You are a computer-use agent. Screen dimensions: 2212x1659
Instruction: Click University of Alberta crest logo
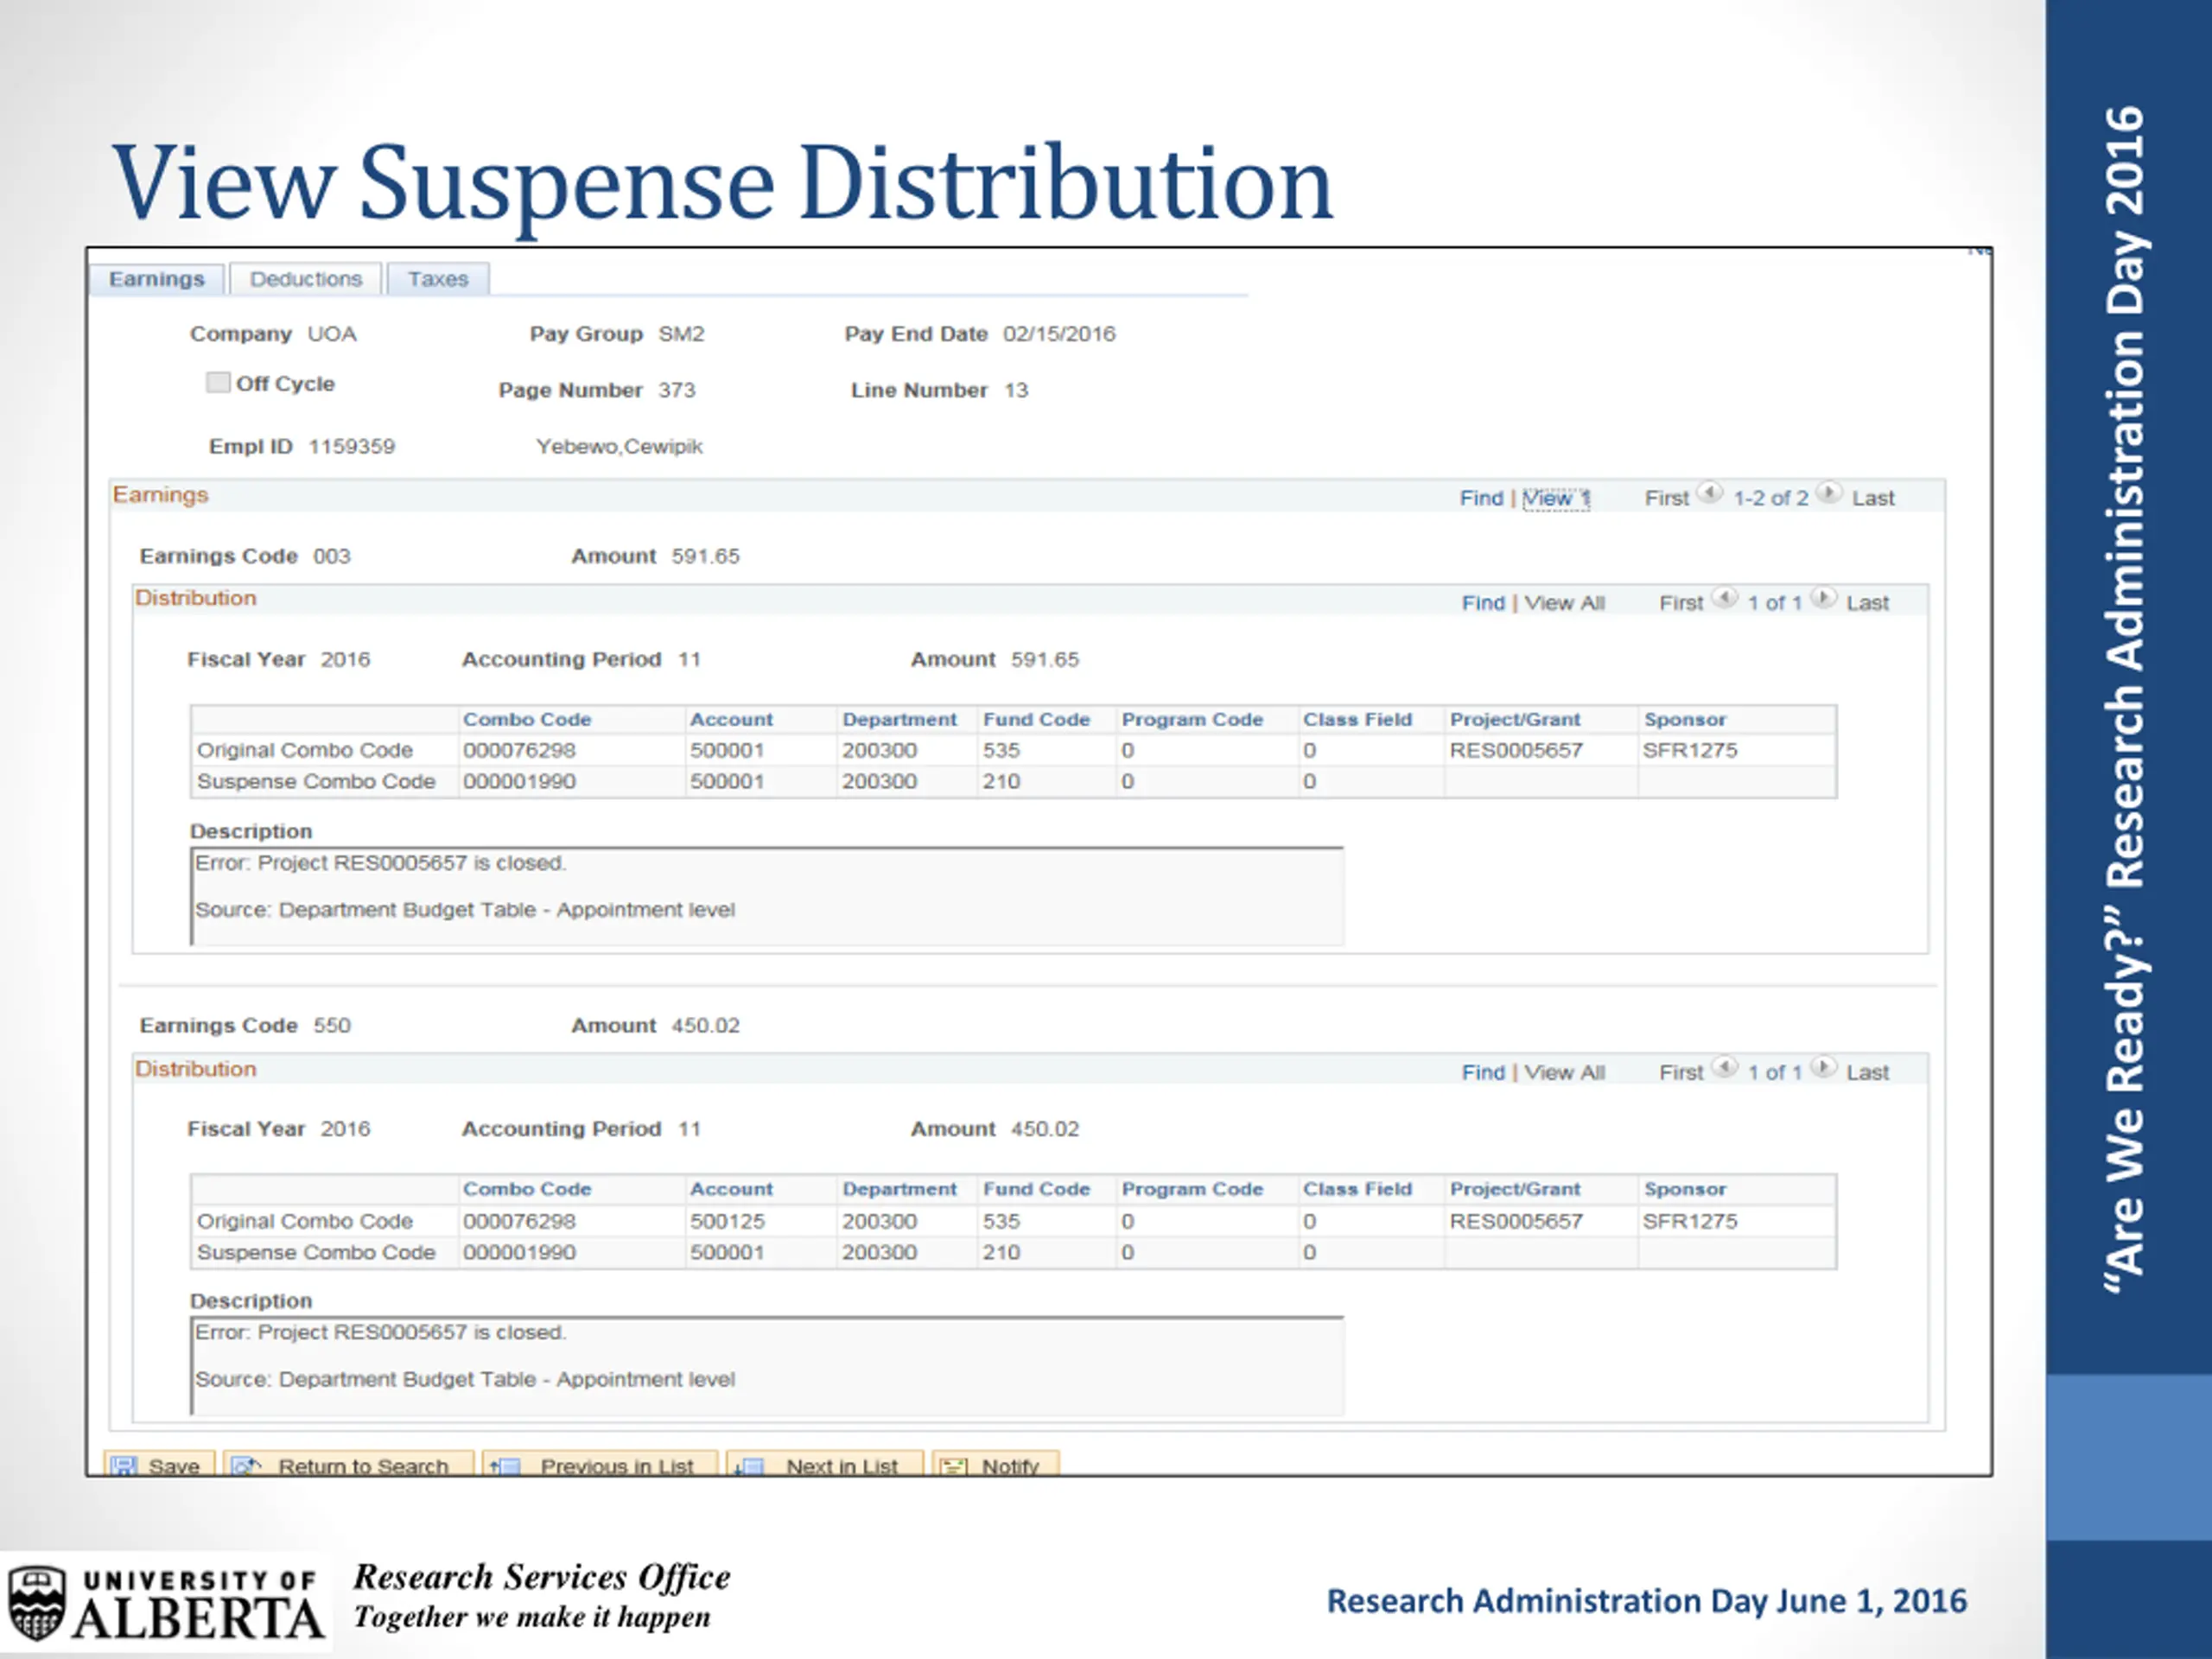coord(37,1603)
